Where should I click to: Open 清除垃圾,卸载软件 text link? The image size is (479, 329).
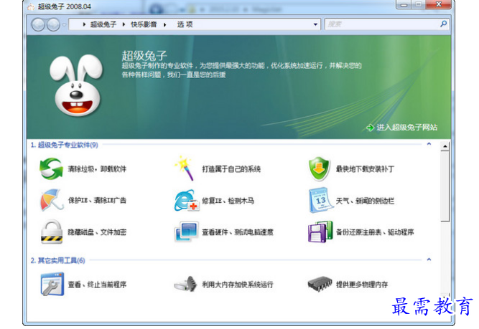[97, 169]
